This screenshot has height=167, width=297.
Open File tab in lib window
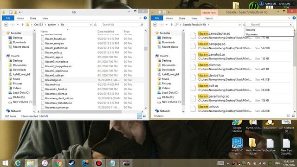pyautogui.click(x=8, y=18)
